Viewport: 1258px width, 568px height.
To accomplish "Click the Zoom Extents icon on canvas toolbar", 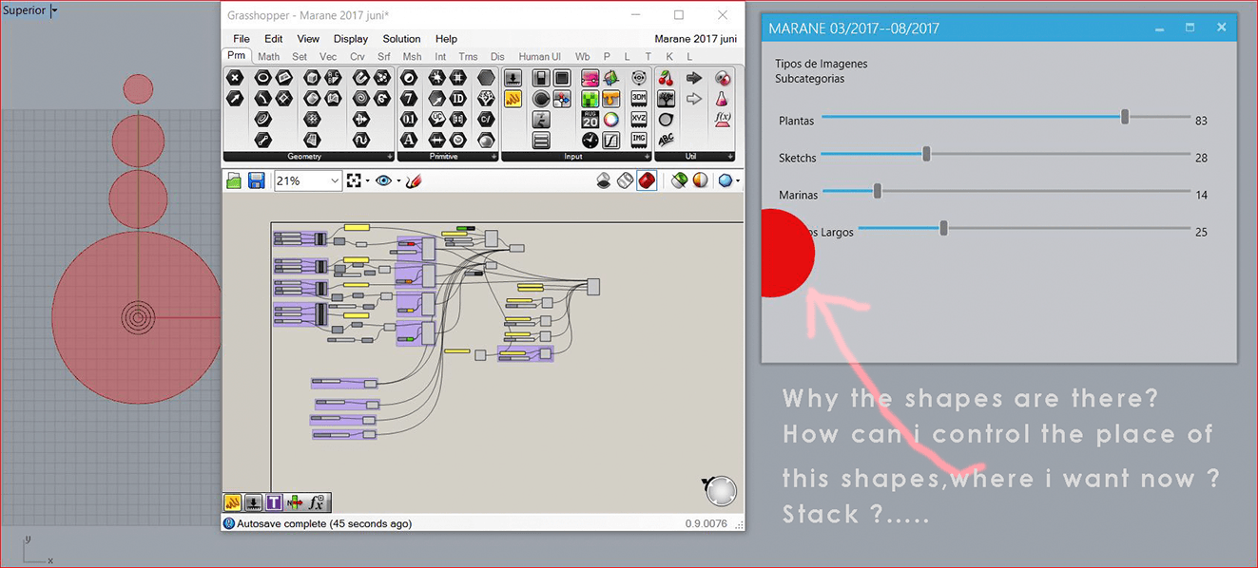I will coord(355,180).
